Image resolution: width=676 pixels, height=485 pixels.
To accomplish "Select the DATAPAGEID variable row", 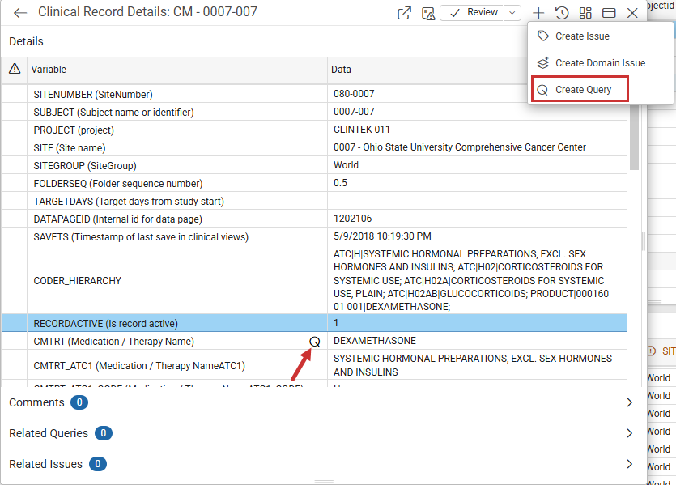I will pyautogui.click(x=314, y=219).
